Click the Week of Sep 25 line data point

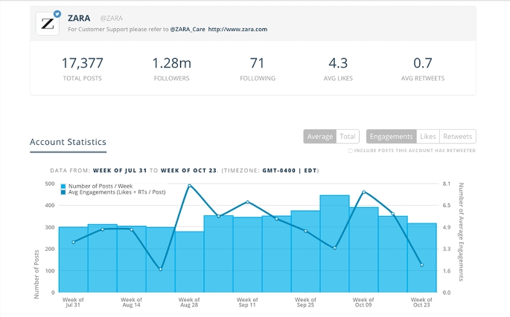pyautogui.click(x=306, y=231)
